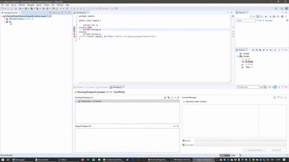Click the Author field
This screenshot has height=162, width=289.
[x=241, y=141]
